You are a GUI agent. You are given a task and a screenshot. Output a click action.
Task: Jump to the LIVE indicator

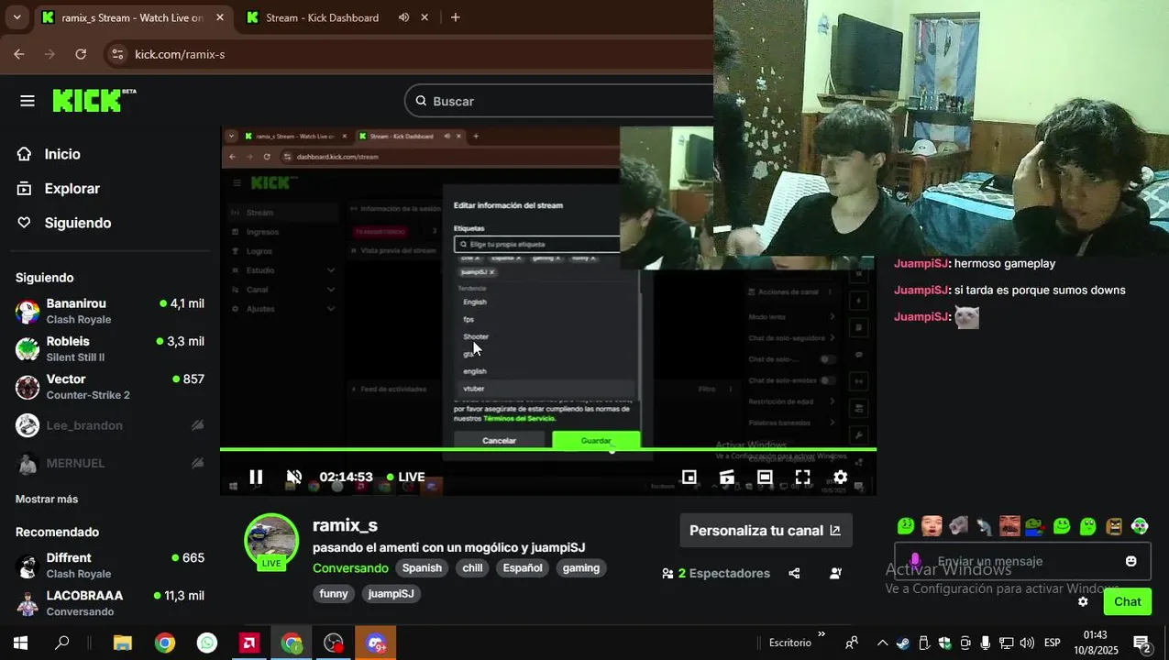[405, 477]
